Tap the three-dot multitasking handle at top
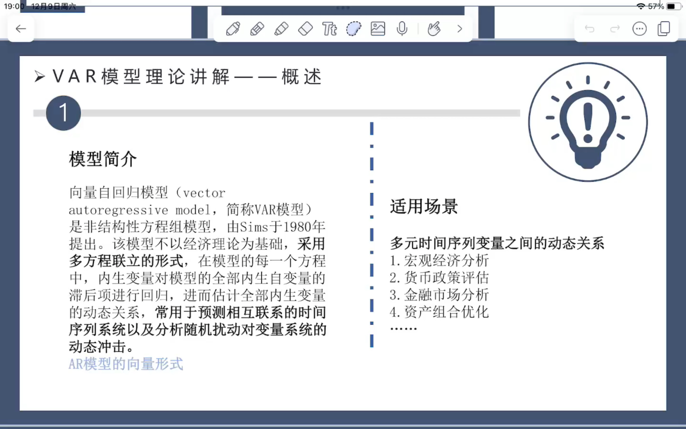The image size is (686, 429). pyautogui.click(x=343, y=8)
